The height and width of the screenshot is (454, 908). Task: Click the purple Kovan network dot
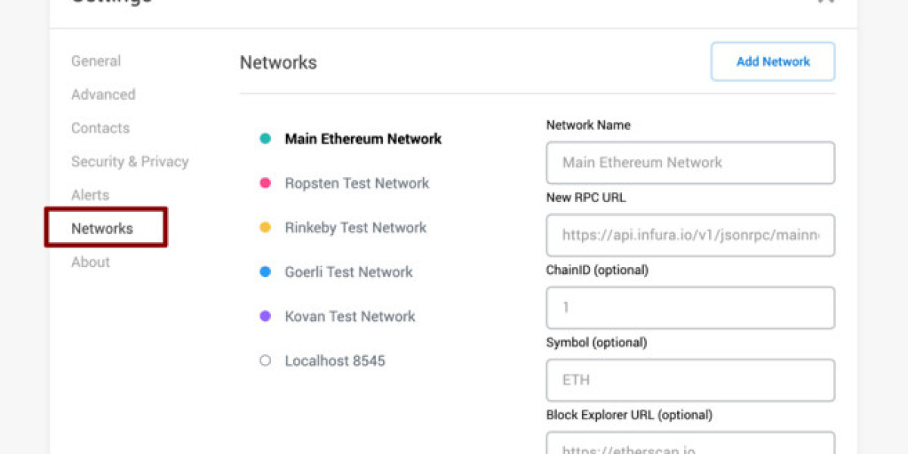click(x=265, y=316)
